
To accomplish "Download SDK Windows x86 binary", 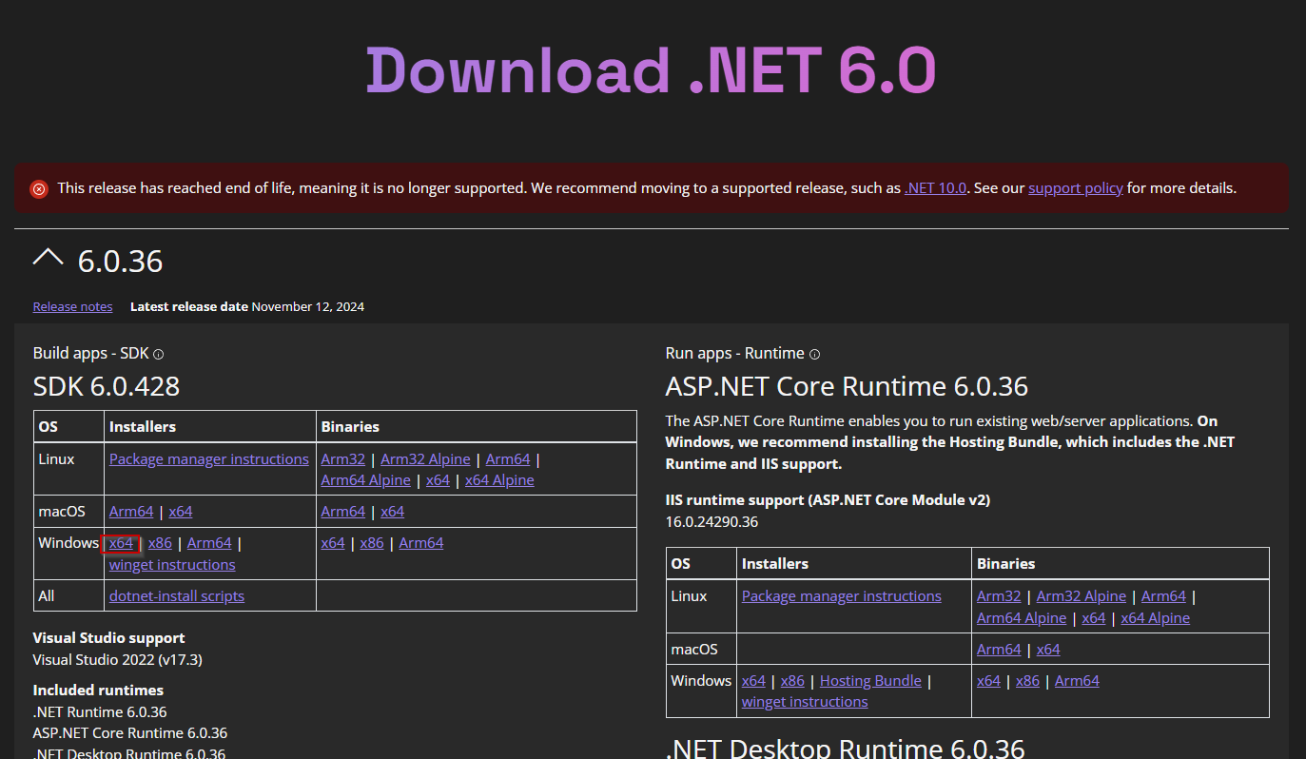I will click(372, 543).
